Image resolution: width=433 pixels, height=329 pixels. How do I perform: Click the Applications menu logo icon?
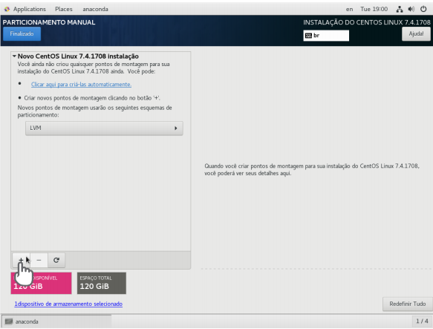[x=7, y=9]
